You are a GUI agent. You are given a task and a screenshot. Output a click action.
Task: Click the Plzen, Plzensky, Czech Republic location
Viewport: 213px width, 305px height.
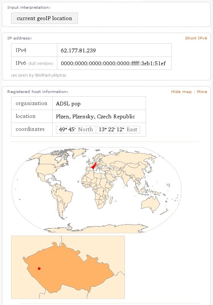pos(95,116)
